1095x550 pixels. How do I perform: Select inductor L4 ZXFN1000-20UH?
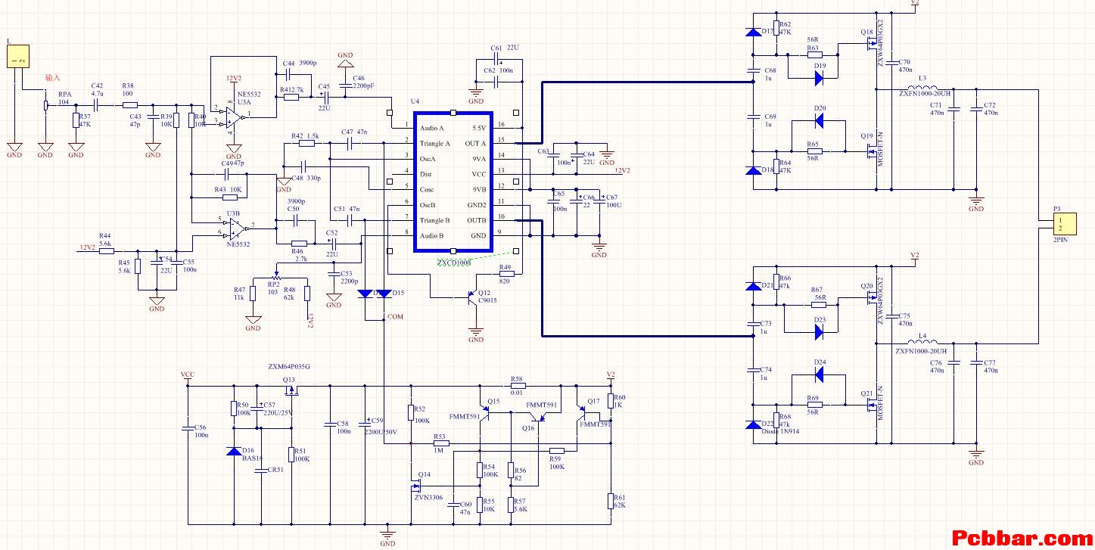pos(922,343)
